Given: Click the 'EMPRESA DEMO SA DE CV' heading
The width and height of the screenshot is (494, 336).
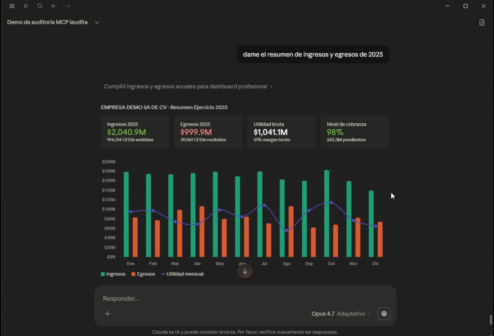Looking at the screenshot, I should coord(164,107).
